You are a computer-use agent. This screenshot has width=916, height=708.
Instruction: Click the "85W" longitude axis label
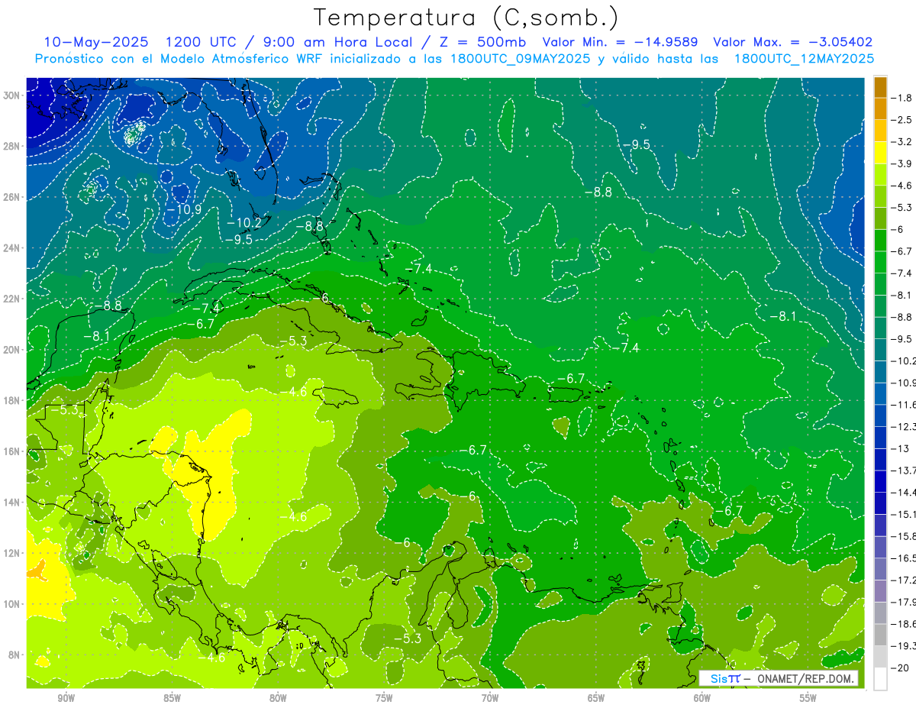click(172, 698)
